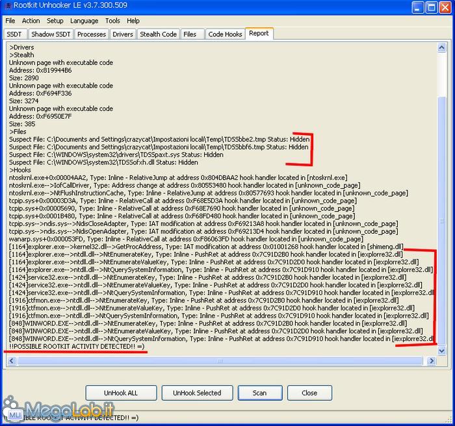The height and width of the screenshot is (426, 455).
Task: Select the Report tab
Action: (x=259, y=33)
